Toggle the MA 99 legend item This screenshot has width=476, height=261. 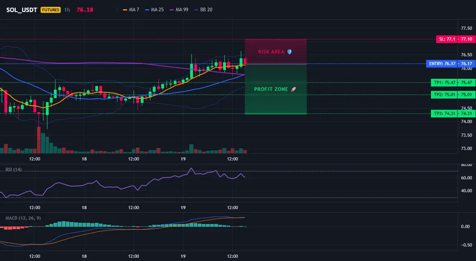(179, 10)
